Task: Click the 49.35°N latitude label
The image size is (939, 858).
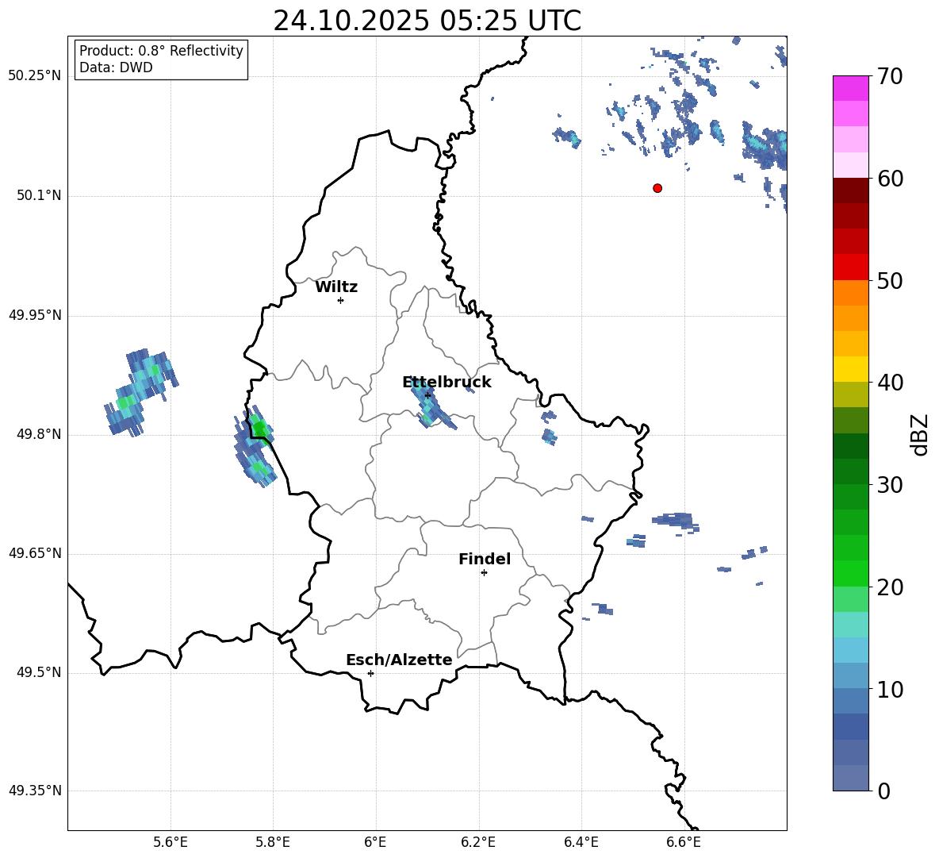Action: 35,791
